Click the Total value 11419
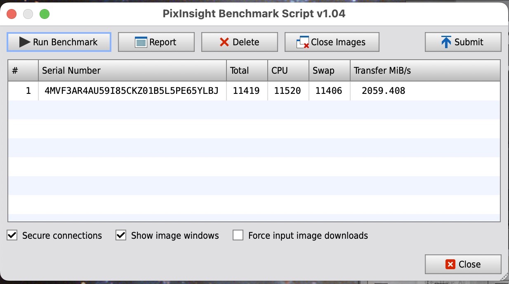Image resolution: width=509 pixels, height=284 pixels. (x=246, y=91)
